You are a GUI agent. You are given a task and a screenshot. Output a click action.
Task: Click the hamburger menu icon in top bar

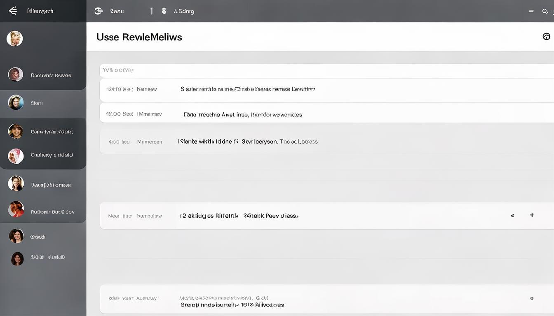(531, 11)
